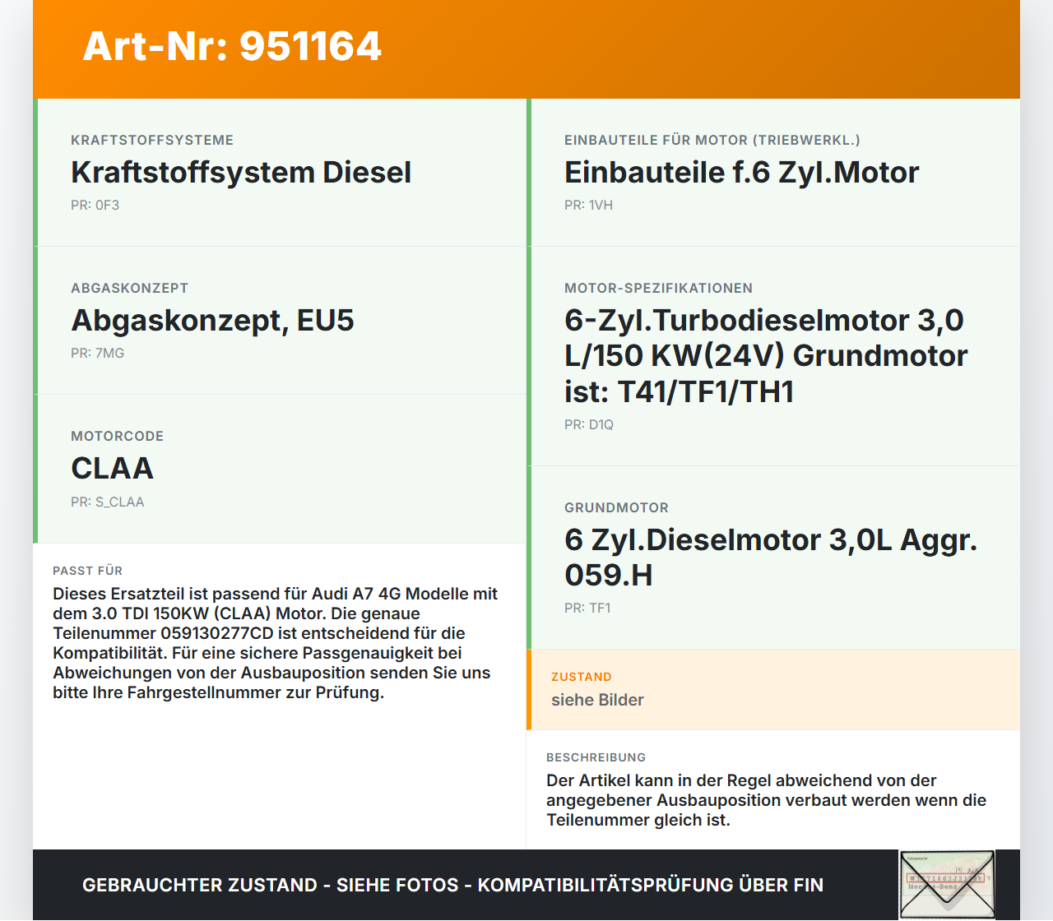Select the orange ZUSTAND accent bar
The height and width of the screenshot is (921, 1053).
click(529, 689)
